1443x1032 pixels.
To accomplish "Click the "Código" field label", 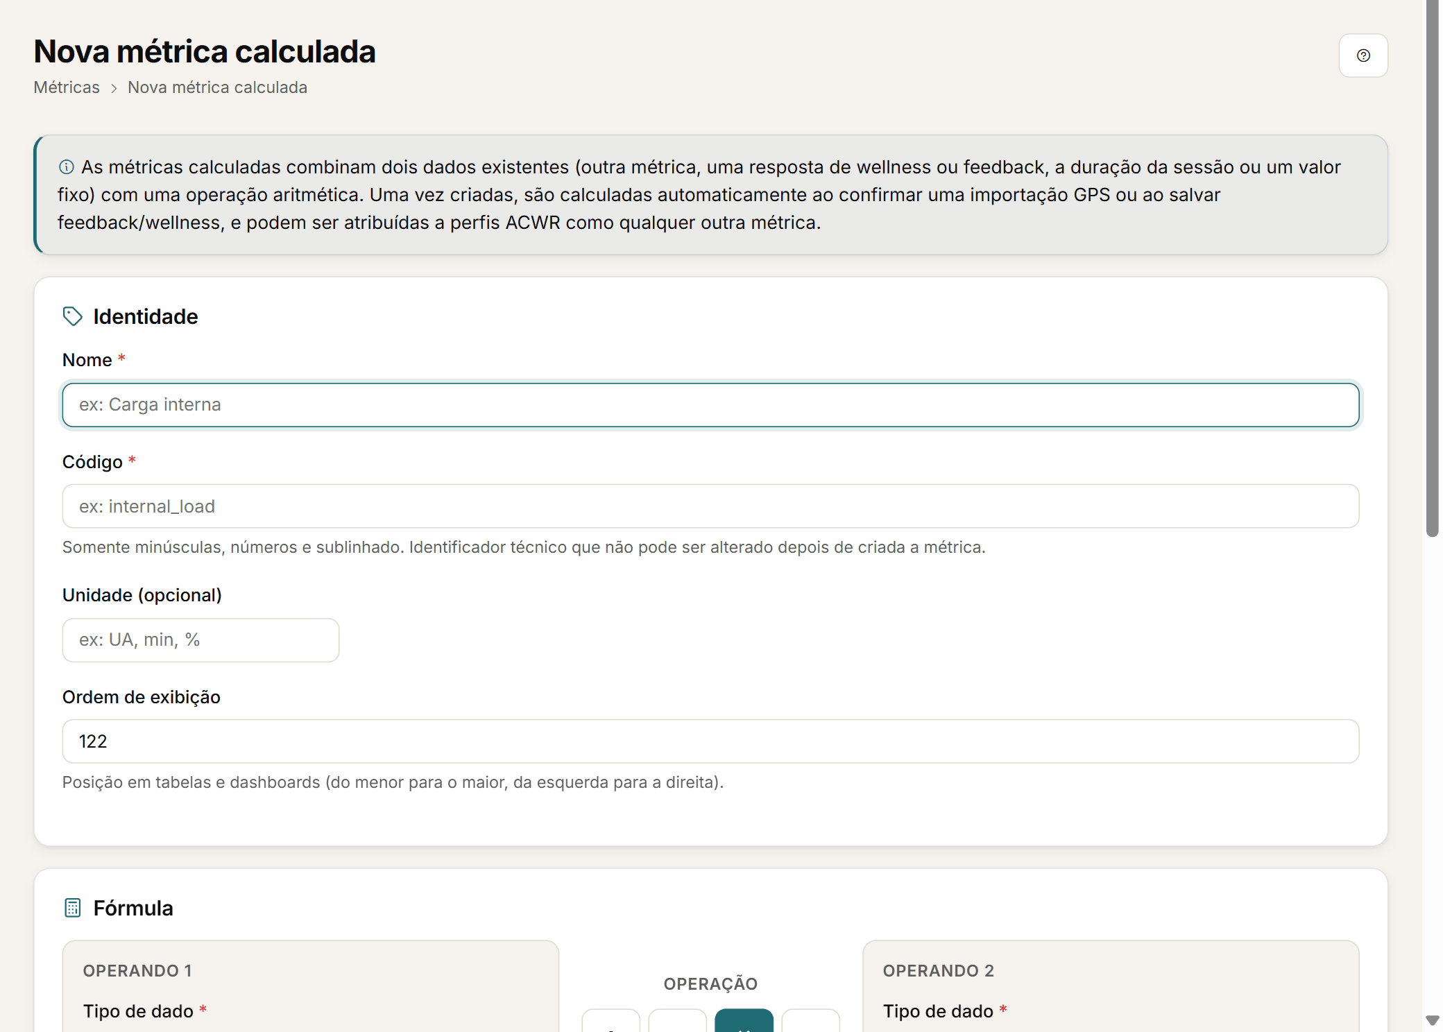I will 92,462.
